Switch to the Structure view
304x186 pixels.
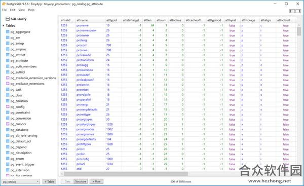point(81,181)
